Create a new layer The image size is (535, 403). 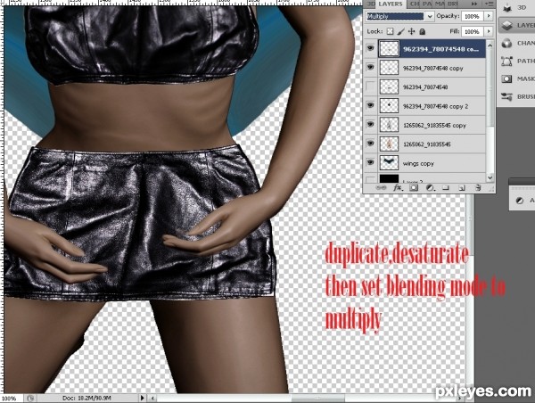(x=462, y=187)
